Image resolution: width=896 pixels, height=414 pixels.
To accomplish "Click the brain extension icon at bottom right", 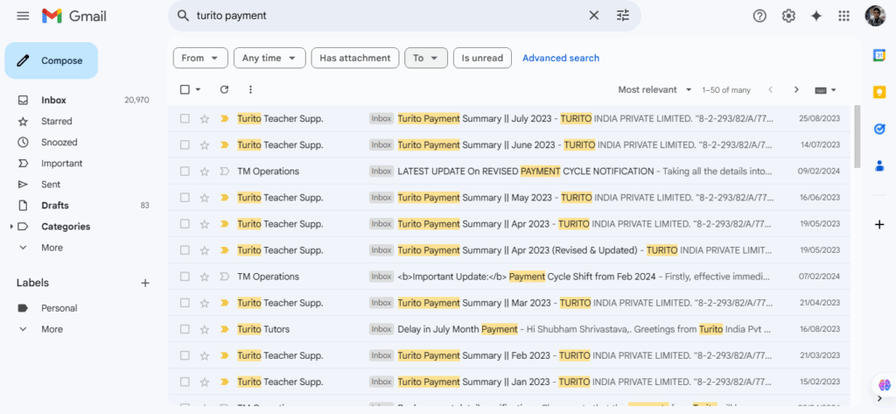I will pos(885,385).
